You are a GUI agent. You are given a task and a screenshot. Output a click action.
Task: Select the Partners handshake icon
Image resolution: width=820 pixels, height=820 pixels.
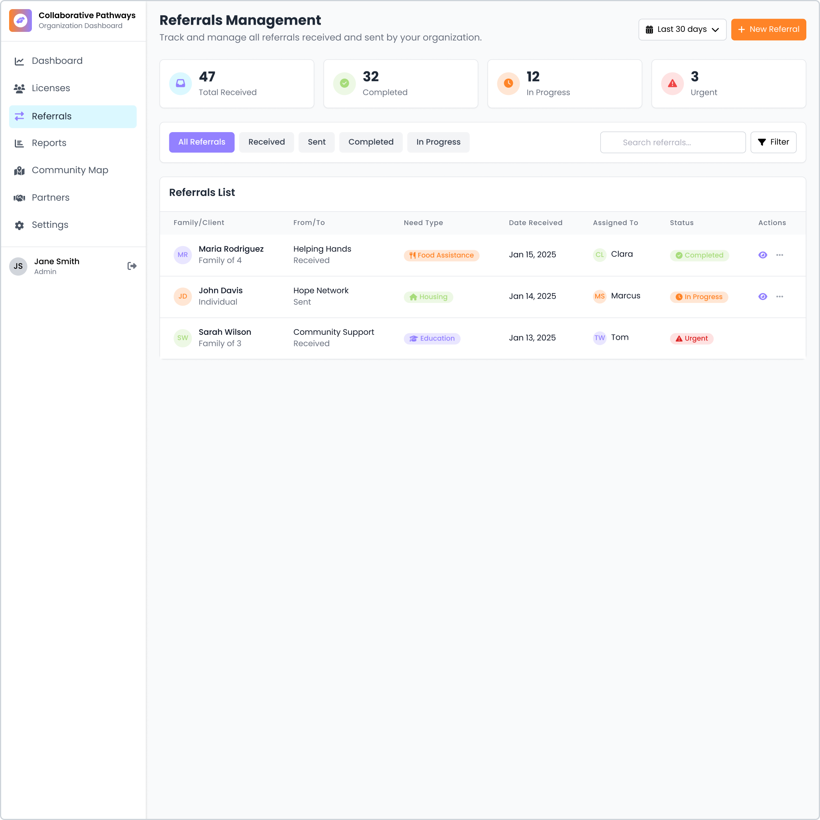point(19,198)
